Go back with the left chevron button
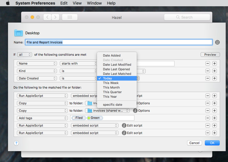This screenshot has width=228, height=162. [47, 17]
